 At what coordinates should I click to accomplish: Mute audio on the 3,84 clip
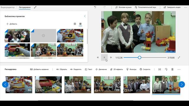[147, 90]
